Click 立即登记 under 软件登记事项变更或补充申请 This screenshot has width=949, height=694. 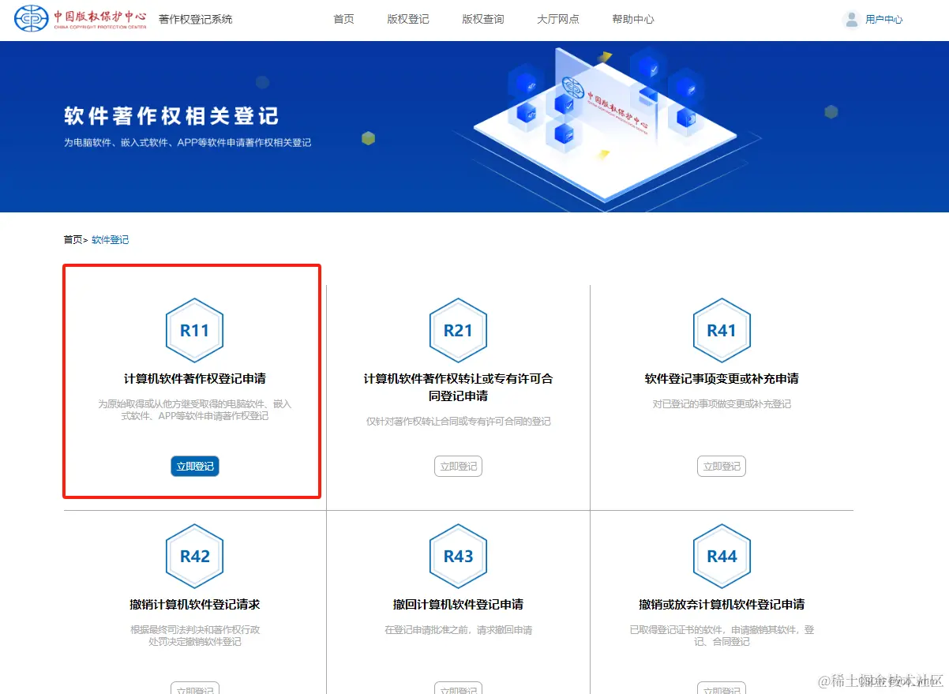[721, 466]
